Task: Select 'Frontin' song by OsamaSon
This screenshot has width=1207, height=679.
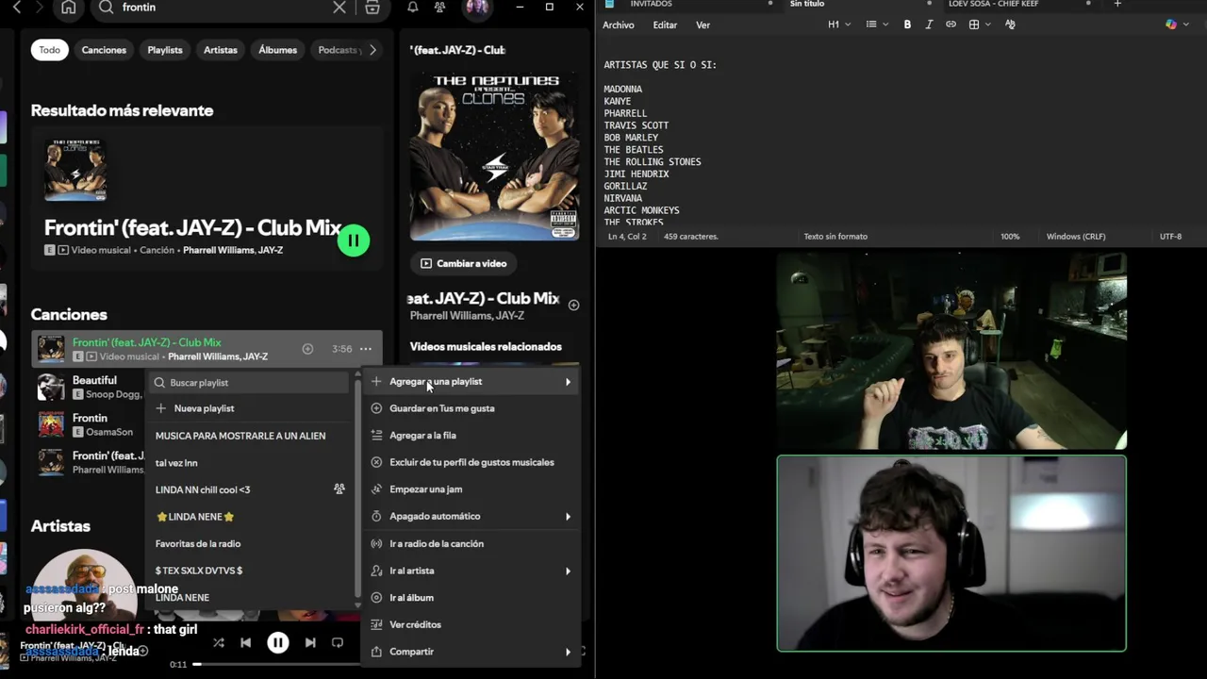Action: click(90, 424)
